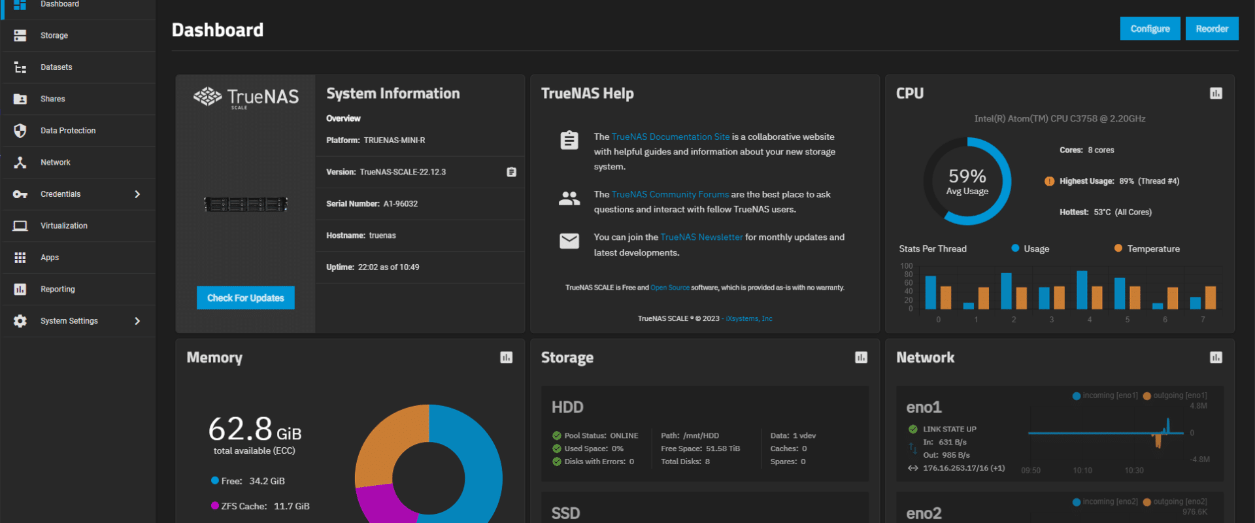Click Check For Updates button
Viewport: 1255px width, 523px height.
(246, 298)
